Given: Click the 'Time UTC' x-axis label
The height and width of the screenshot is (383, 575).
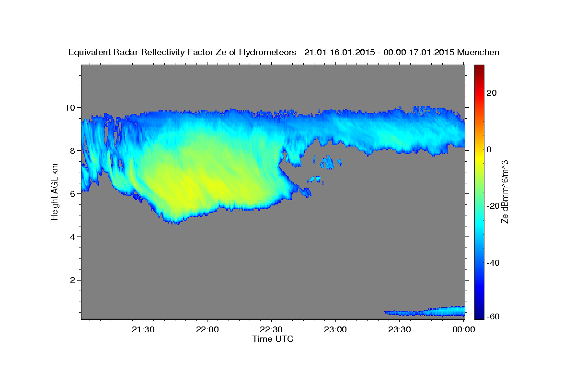Looking at the screenshot, I should pos(273,339).
